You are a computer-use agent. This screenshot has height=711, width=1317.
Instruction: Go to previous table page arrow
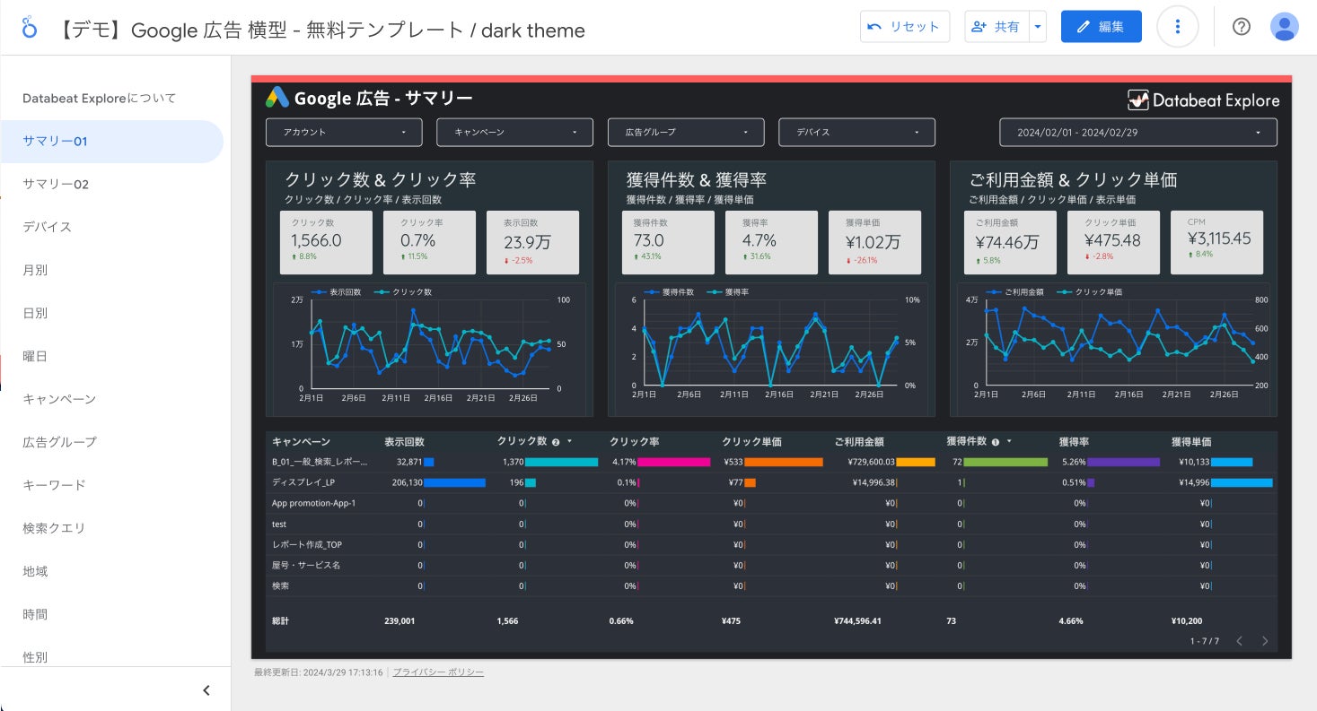(1240, 641)
